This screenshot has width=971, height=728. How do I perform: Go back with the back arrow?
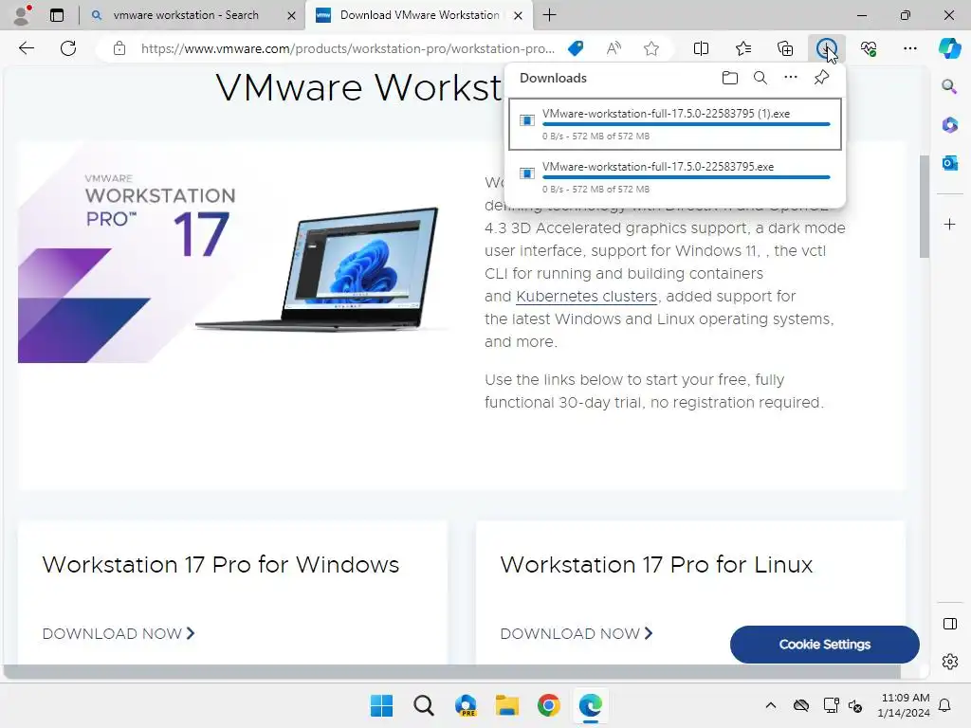click(27, 48)
